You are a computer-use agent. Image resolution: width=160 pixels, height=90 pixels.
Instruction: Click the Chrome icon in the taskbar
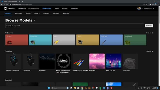coord(82,88)
